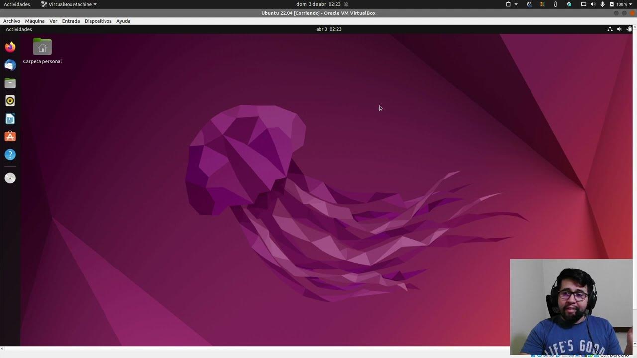Click host Actividades button

(17, 4)
